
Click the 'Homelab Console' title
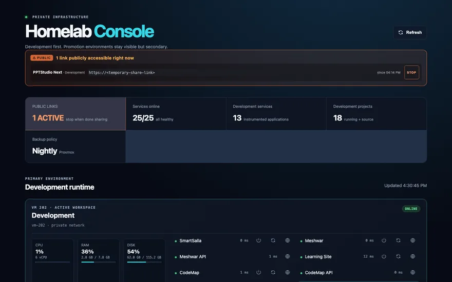pos(90,31)
